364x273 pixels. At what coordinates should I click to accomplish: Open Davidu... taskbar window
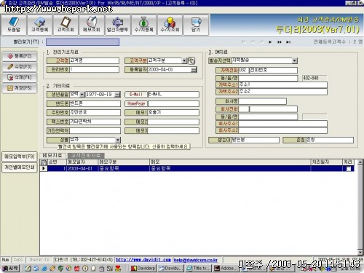pos(171,269)
